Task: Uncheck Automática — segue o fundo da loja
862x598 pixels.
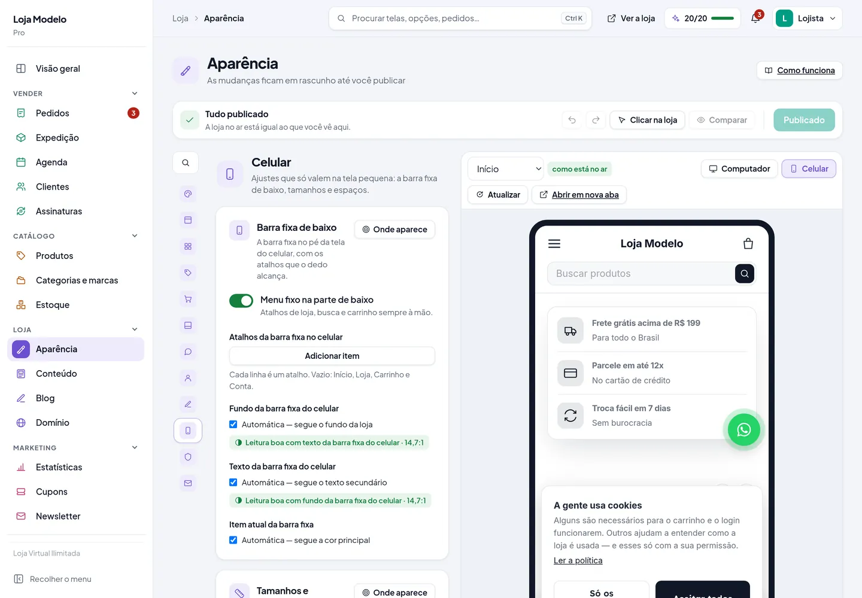Action: coord(233,425)
